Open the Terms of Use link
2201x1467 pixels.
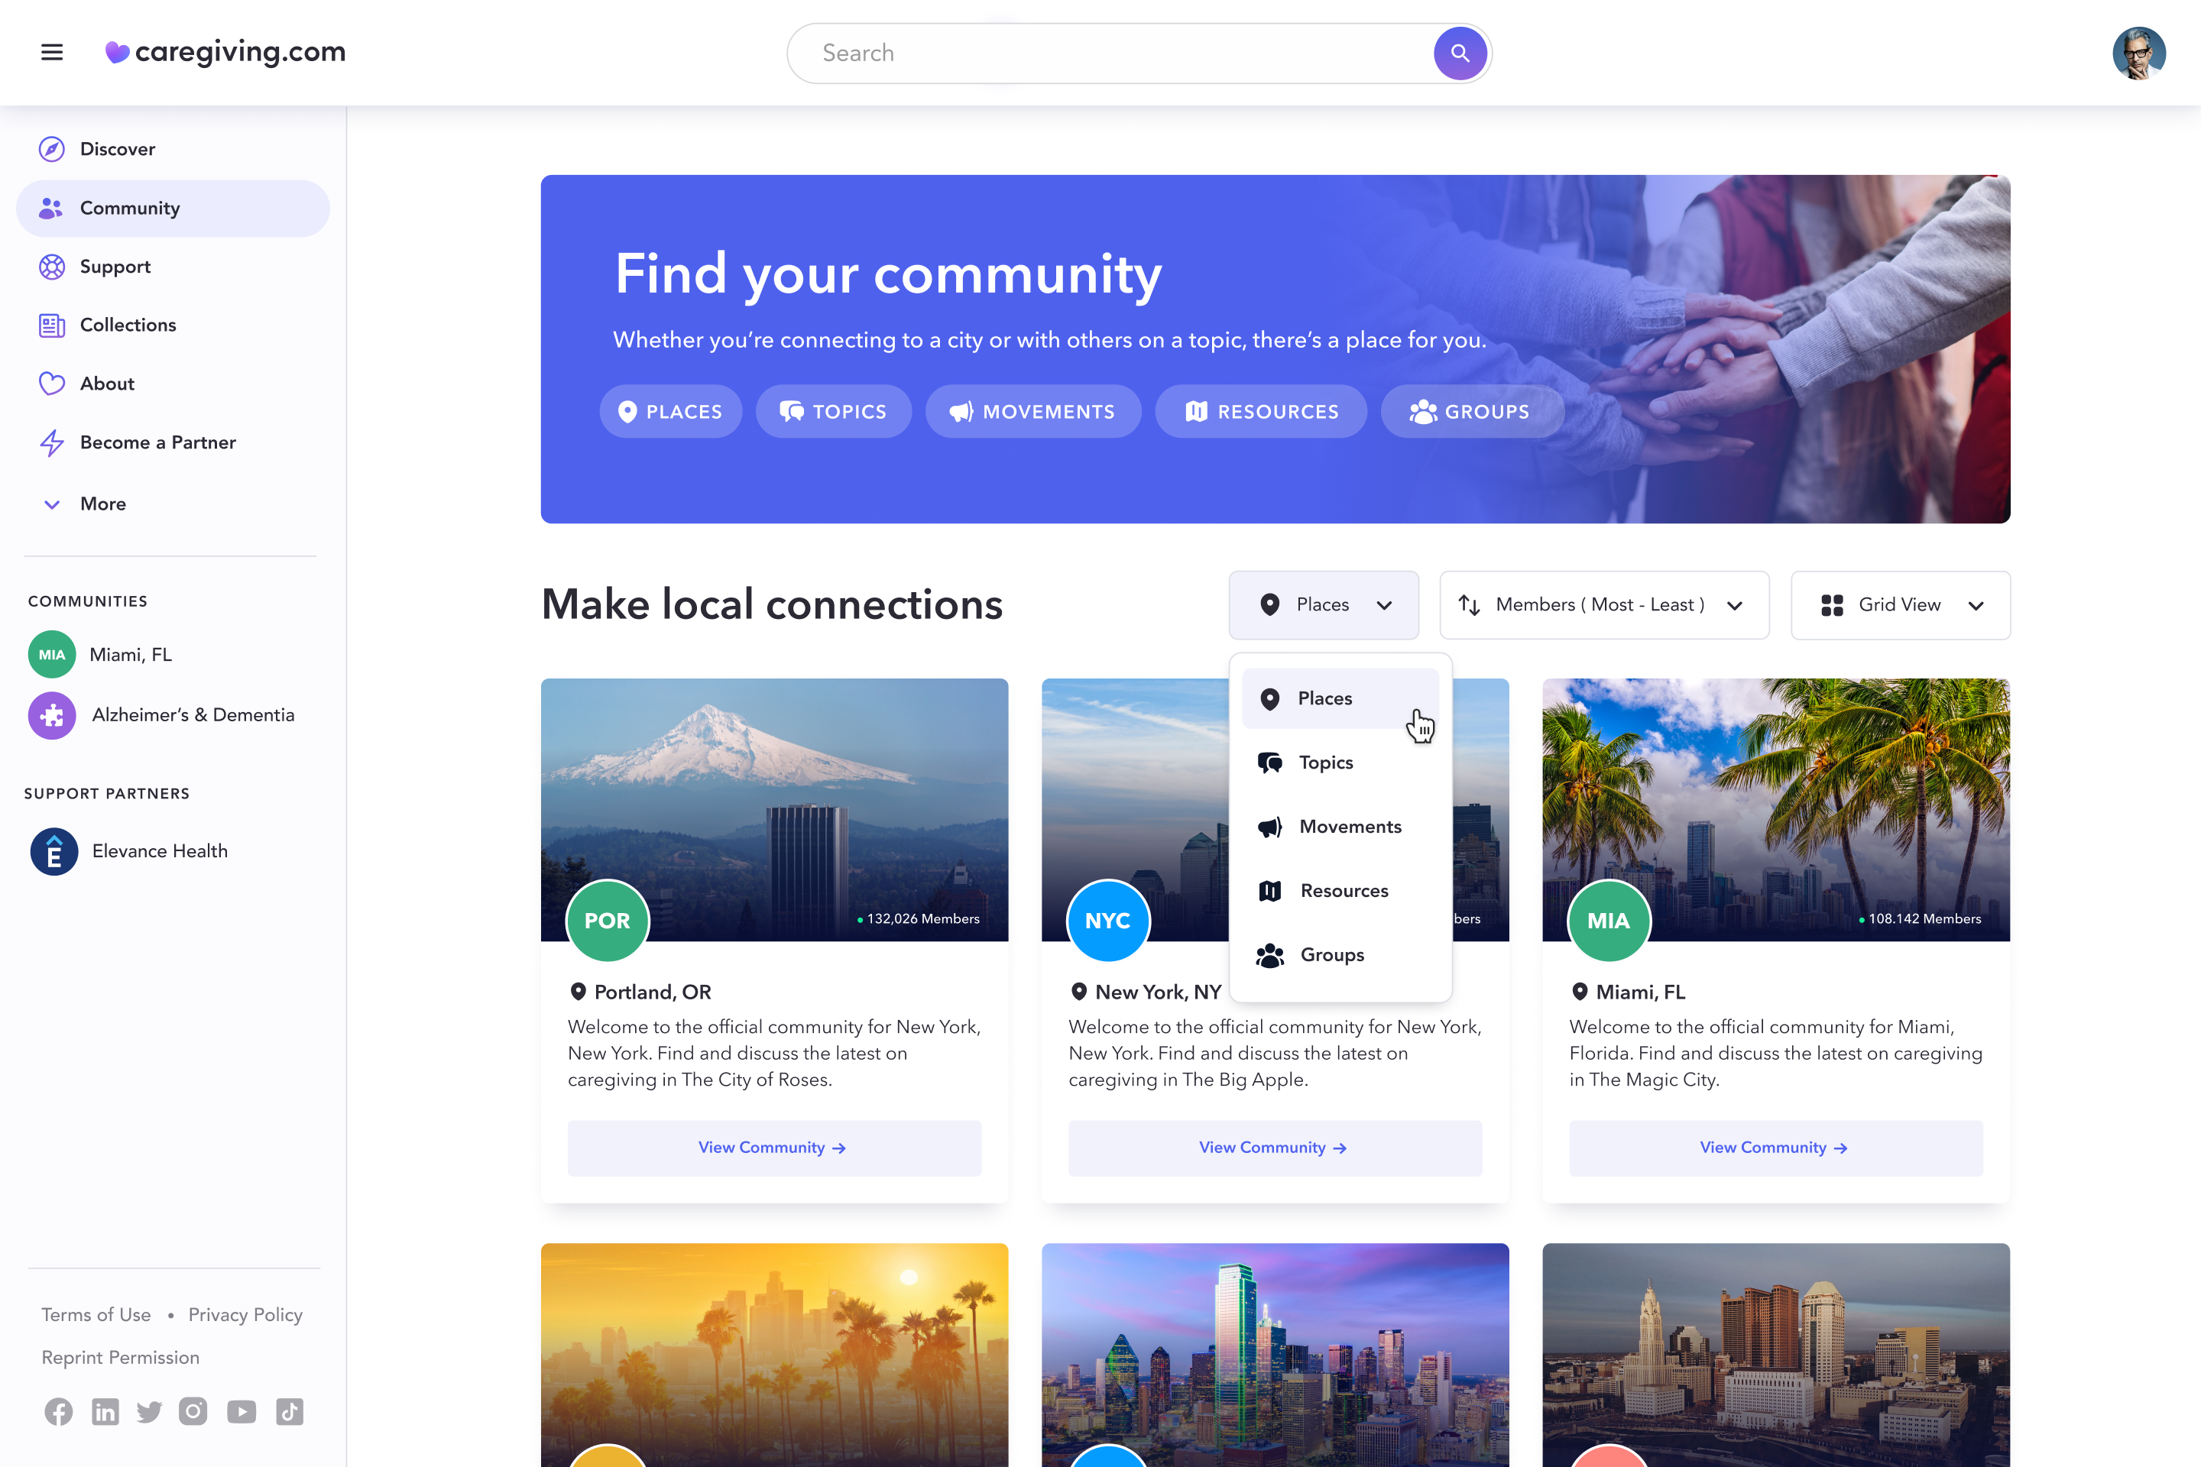pos(96,1316)
